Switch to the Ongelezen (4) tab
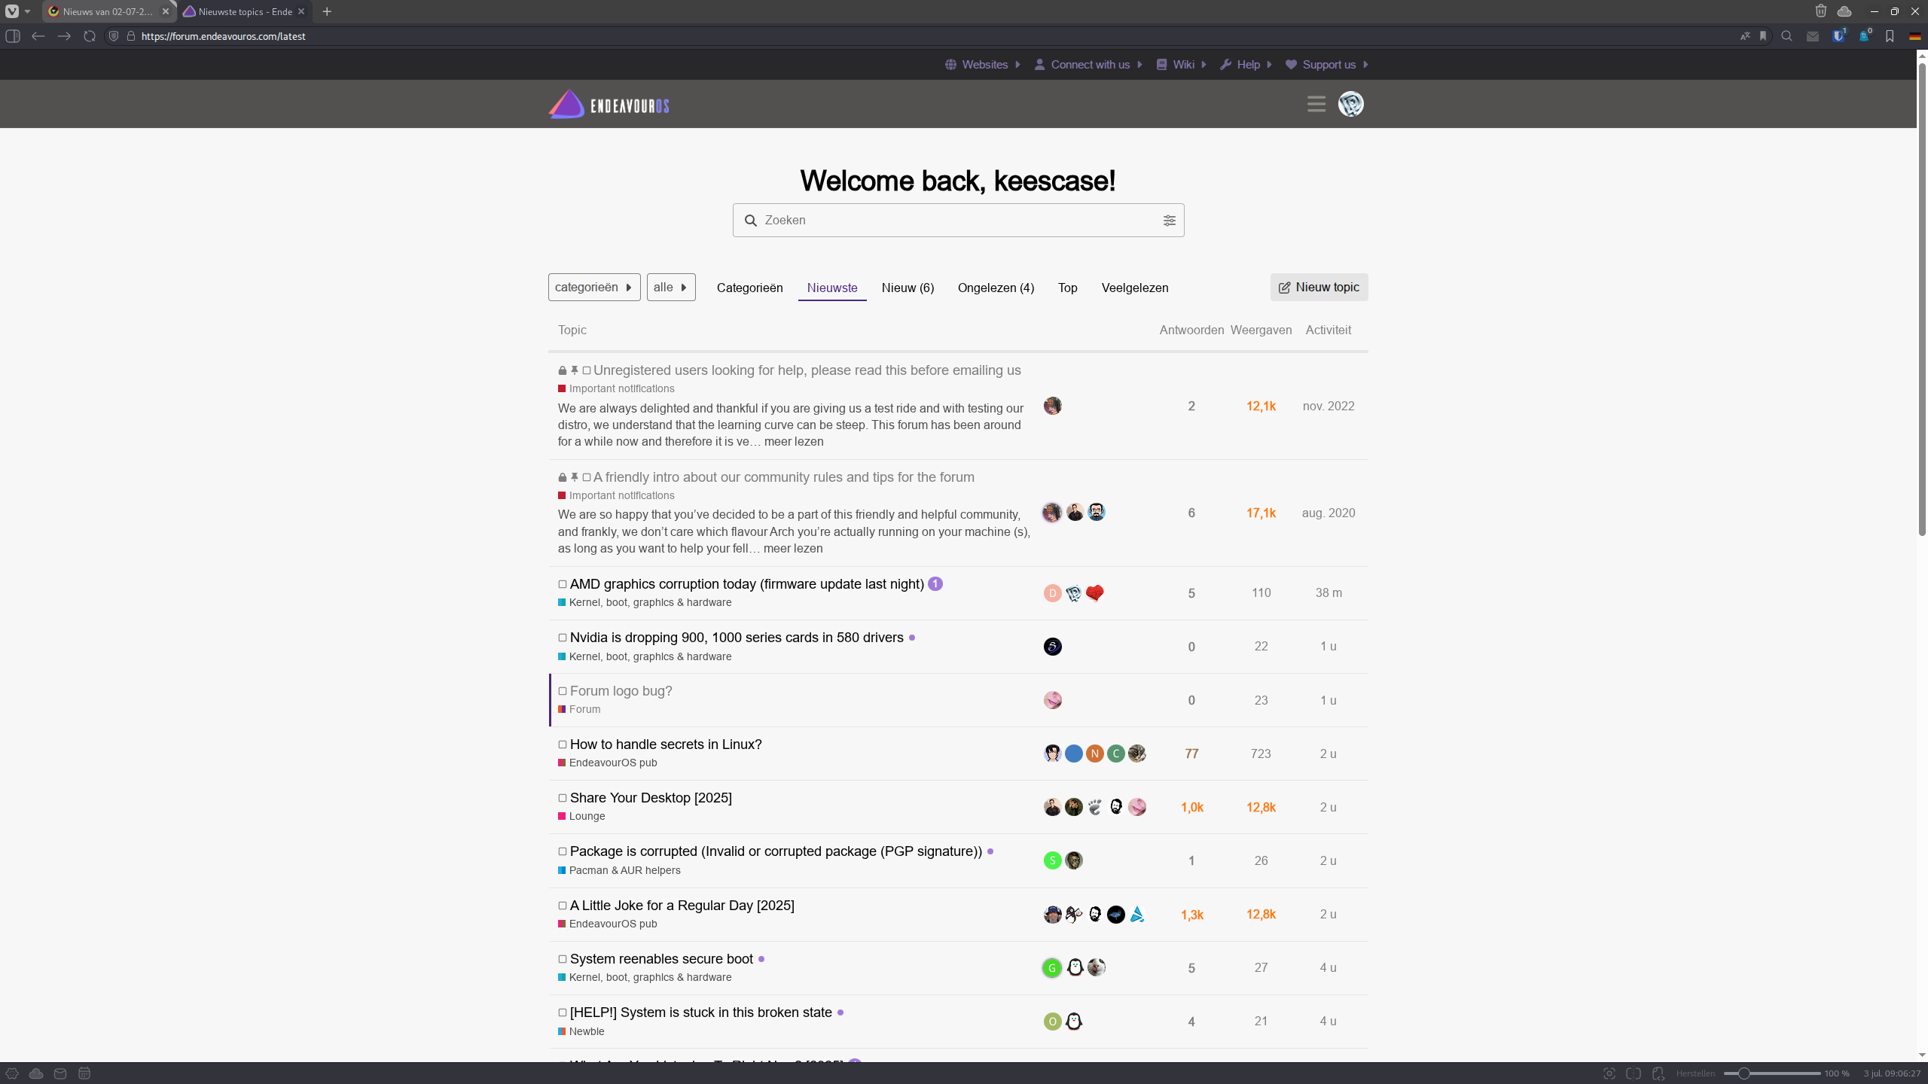Viewport: 1928px width, 1084px height. click(996, 288)
